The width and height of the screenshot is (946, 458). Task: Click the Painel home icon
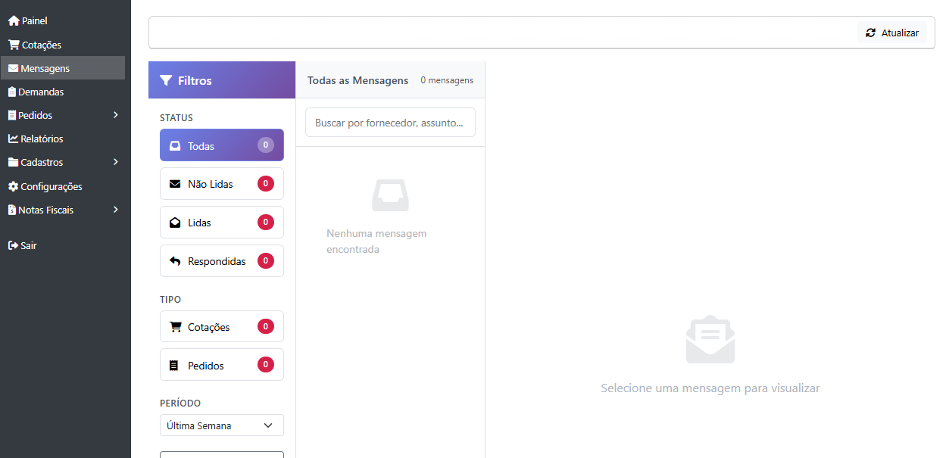coord(14,21)
